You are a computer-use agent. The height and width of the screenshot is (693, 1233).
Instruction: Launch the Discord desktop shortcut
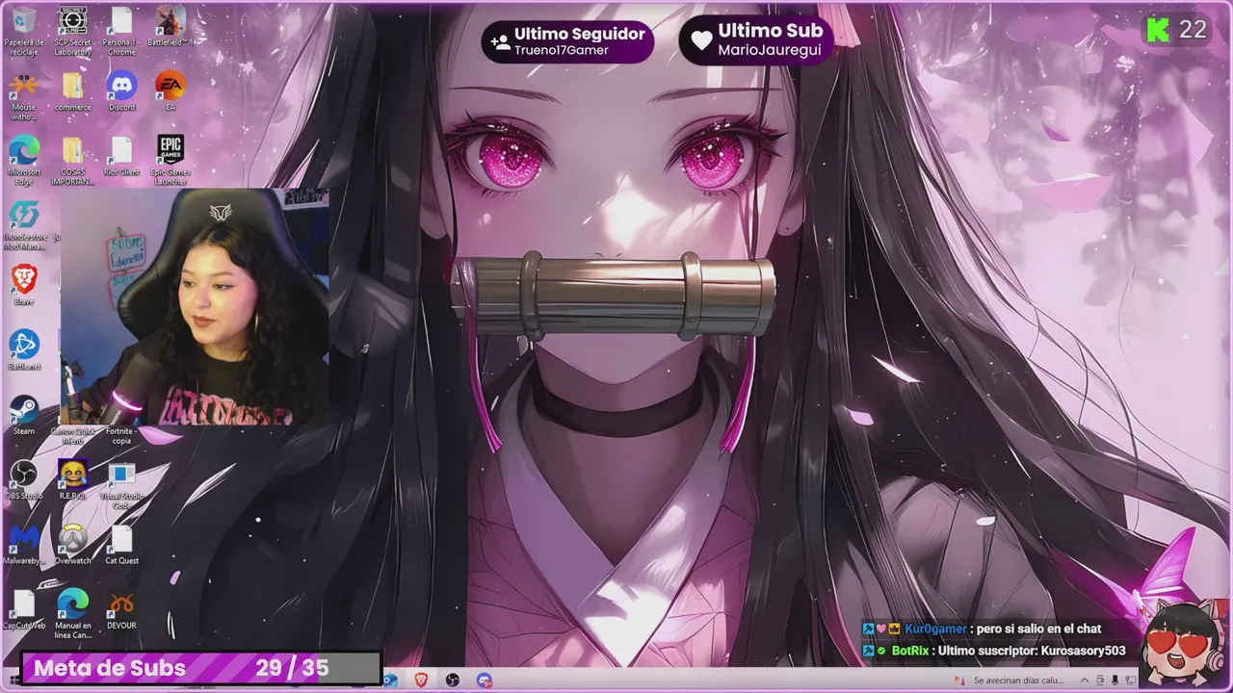pyautogui.click(x=121, y=91)
